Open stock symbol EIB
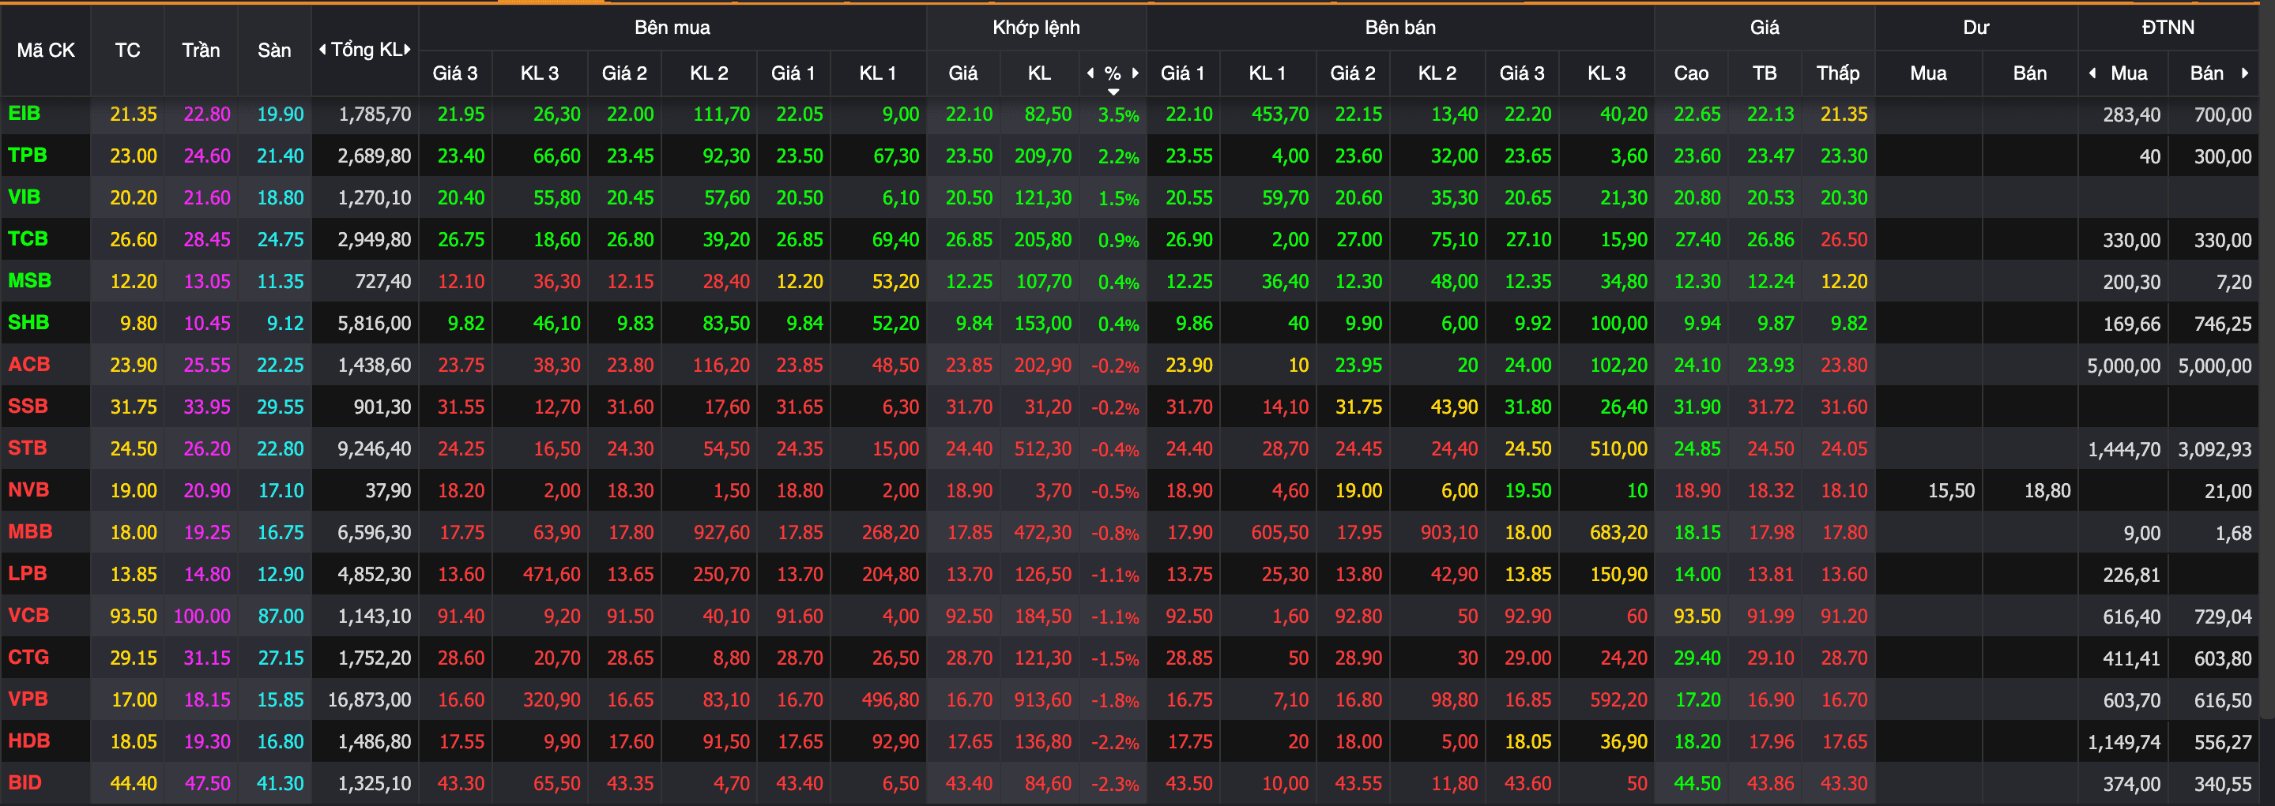This screenshot has width=2275, height=806. tap(24, 114)
